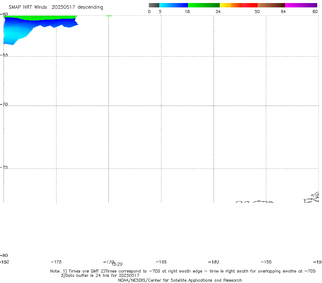
Task: Click the brown 50-64 segment of color bar
Action: (x=271, y=5)
